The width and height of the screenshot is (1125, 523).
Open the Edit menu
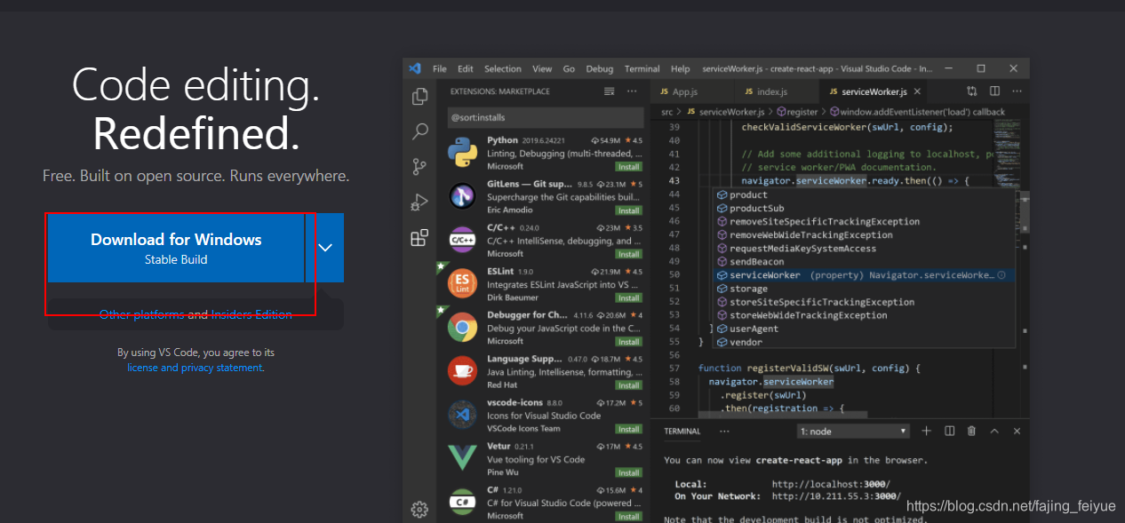466,68
